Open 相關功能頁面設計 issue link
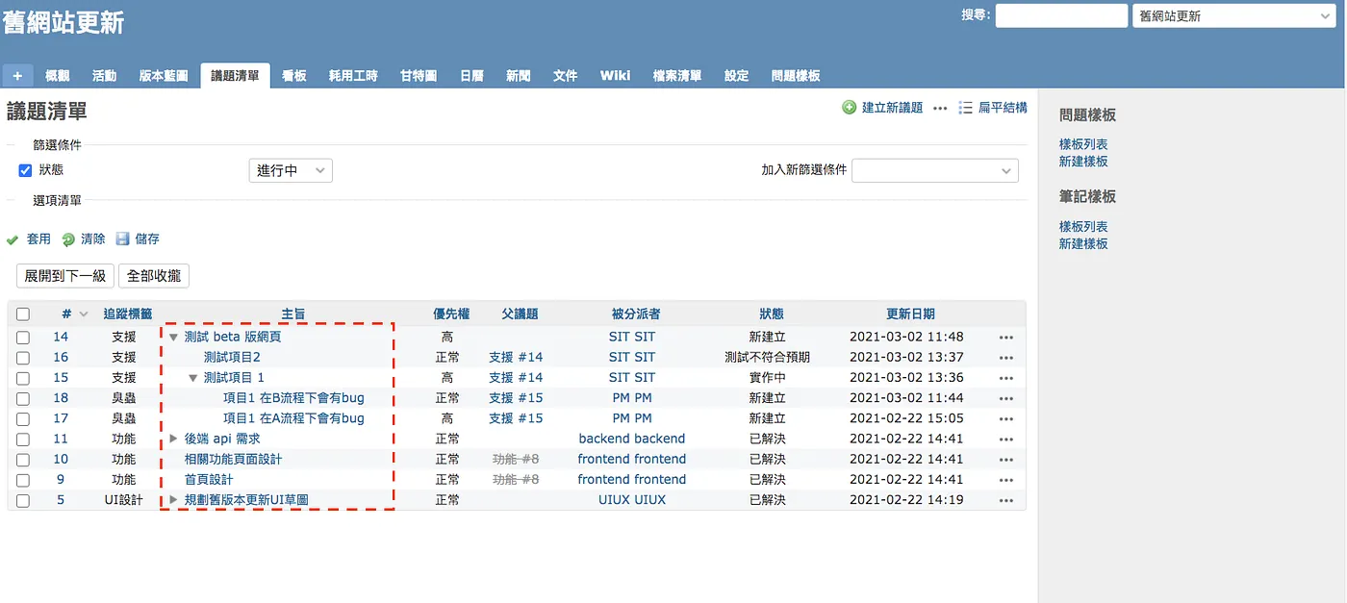 [x=234, y=460]
